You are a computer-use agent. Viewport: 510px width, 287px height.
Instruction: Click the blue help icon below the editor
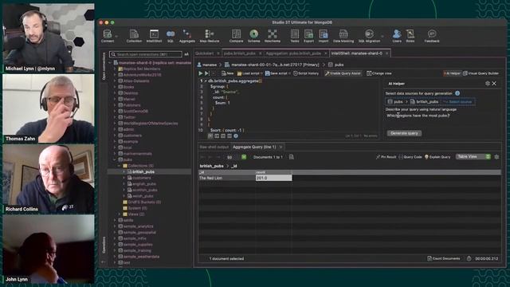pyautogui.click(x=236, y=136)
